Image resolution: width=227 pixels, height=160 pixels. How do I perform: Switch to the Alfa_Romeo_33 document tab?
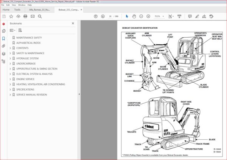click(39, 10)
